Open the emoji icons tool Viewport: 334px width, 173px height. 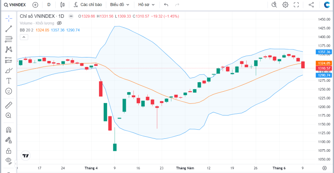click(9, 91)
